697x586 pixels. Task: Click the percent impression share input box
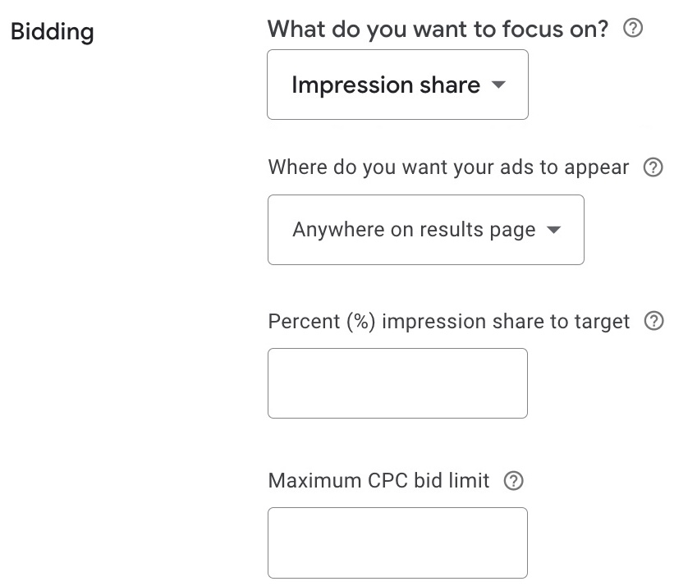click(x=397, y=382)
